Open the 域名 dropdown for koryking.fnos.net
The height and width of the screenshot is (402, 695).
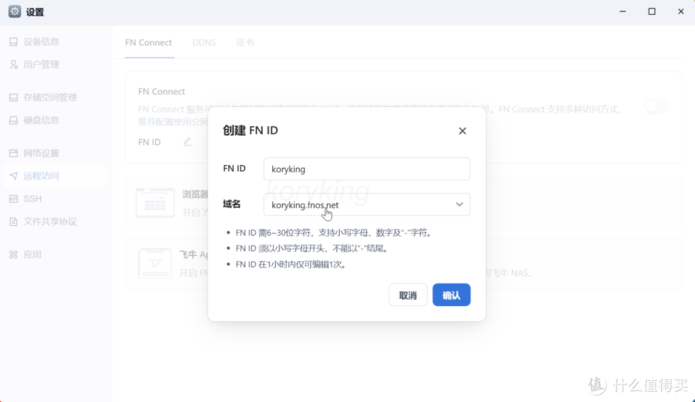click(x=459, y=204)
